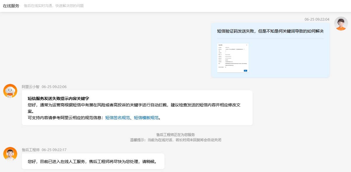Click the engineer's 您好，目前已进入在线人工服务 message
351x172 pixels.
(92, 161)
